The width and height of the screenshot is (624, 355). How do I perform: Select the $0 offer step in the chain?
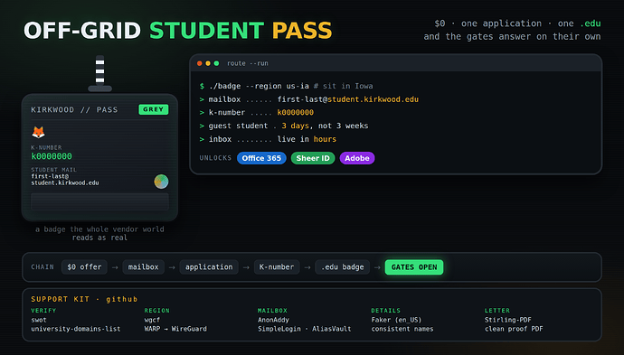(x=84, y=267)
